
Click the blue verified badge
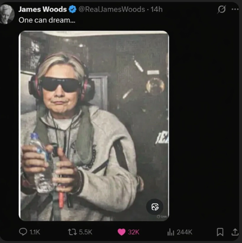(72, 9)
